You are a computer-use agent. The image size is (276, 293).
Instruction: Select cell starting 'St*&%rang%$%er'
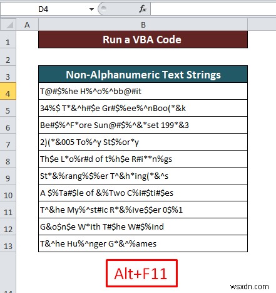pyautogui.click(x=143, y=176)
